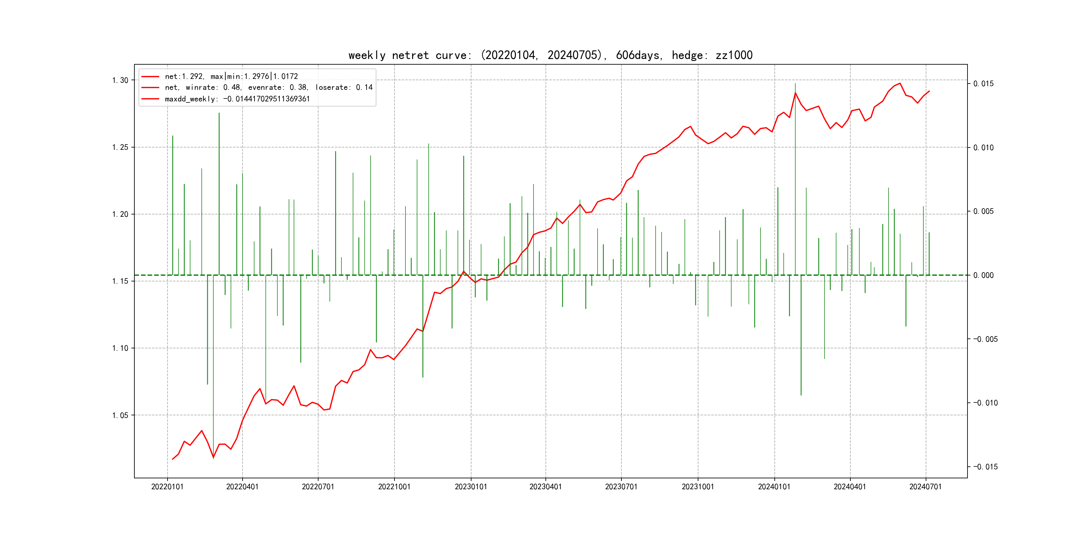Viewport: 1075px width, 537px height.
Task: Click the red line sample beside net:1.292
Action: tap(150, 77)
